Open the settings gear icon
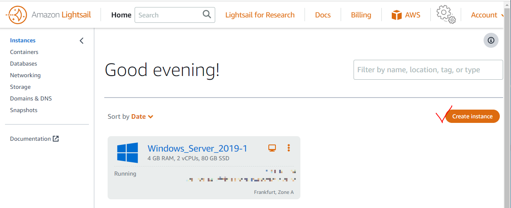 pos(446,15)
